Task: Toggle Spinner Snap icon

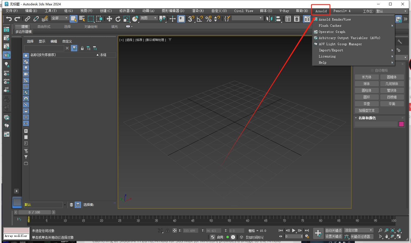Action: click(x=217, y=19)
